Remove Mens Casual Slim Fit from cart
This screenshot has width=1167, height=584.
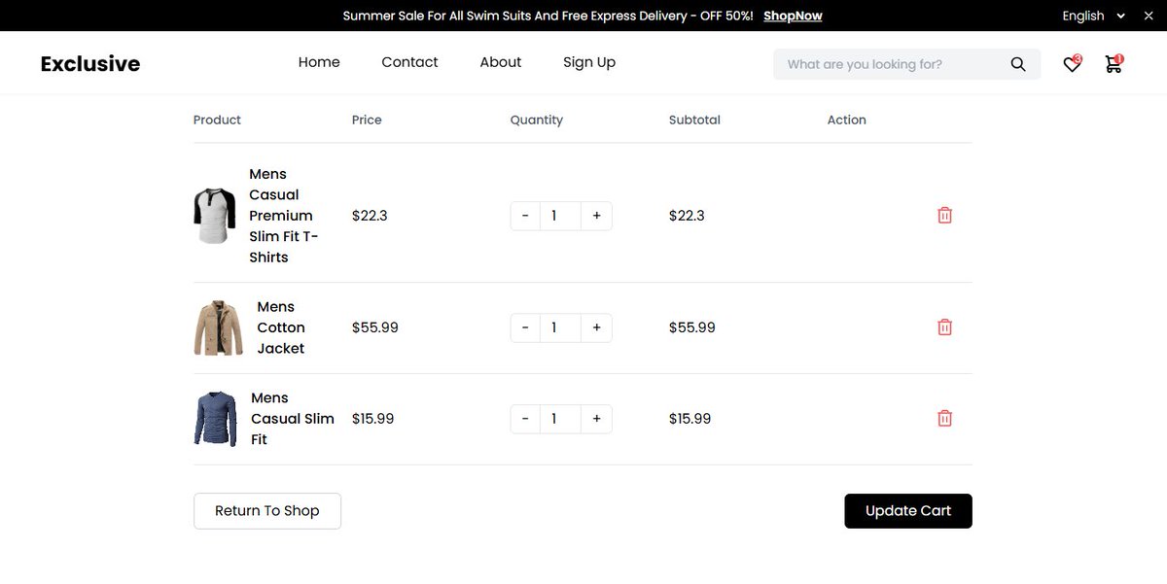tap(944, 419)
